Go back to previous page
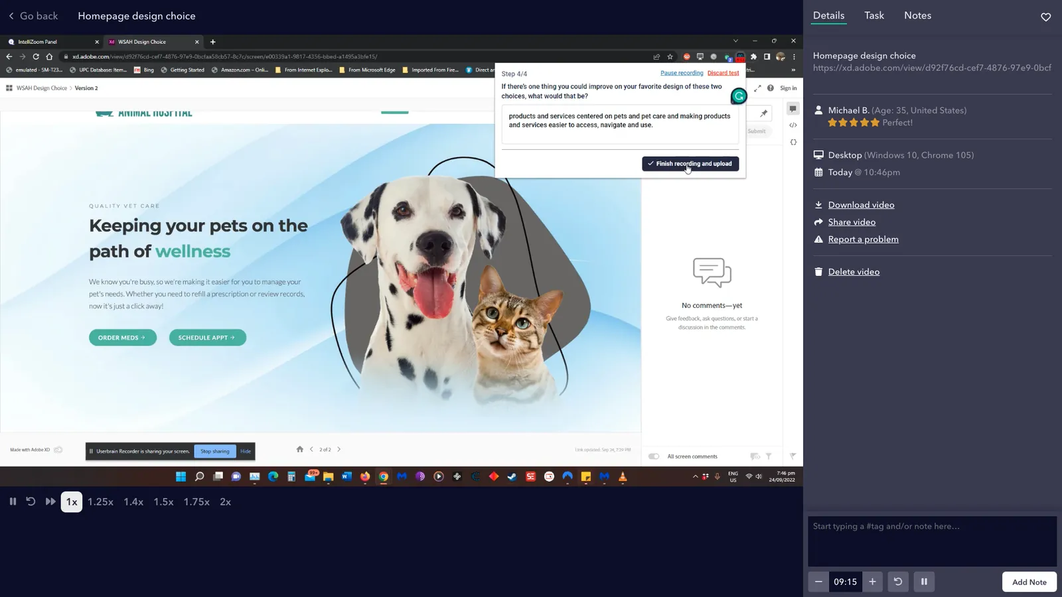The height and width of the screenshot is (597, 1062). pyautogui.click(x=33, y=16)
